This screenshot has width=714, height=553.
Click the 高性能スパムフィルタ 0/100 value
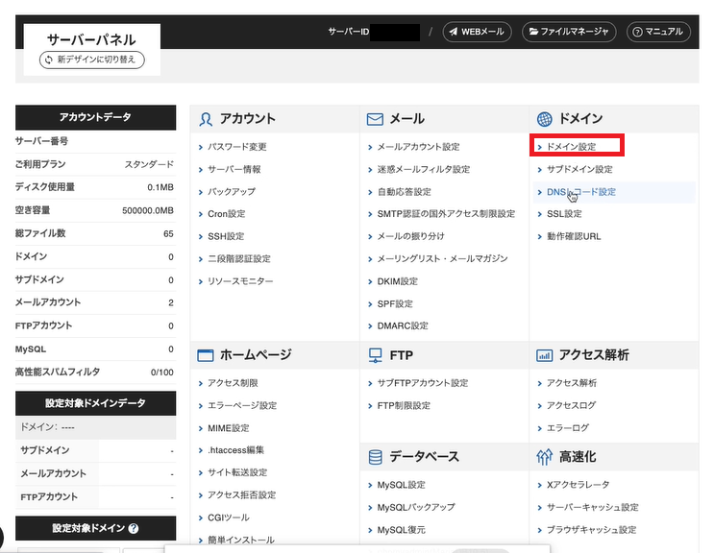coord(162,373)
